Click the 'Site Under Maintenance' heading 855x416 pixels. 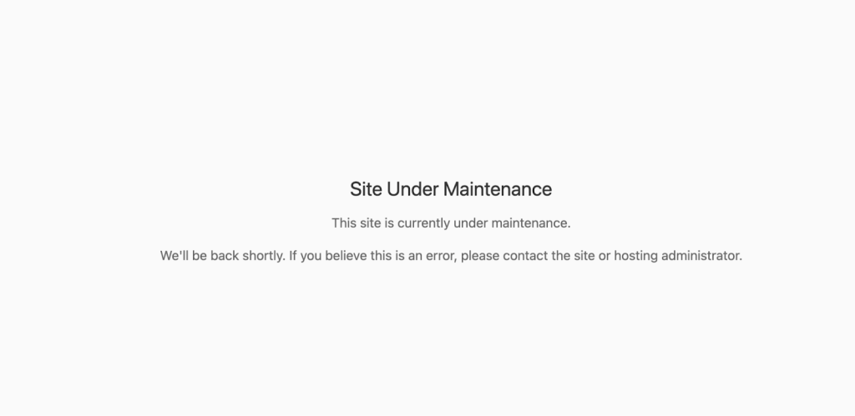[x=450, y=189]
